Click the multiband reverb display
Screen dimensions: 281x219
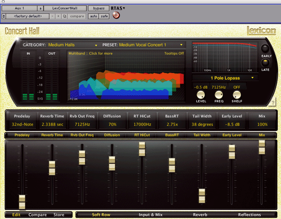(126, 76)
